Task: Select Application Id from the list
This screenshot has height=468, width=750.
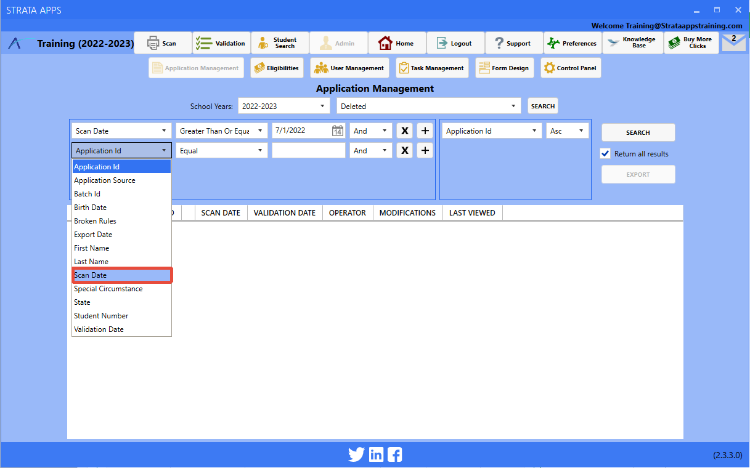Action: click(121, 166)
